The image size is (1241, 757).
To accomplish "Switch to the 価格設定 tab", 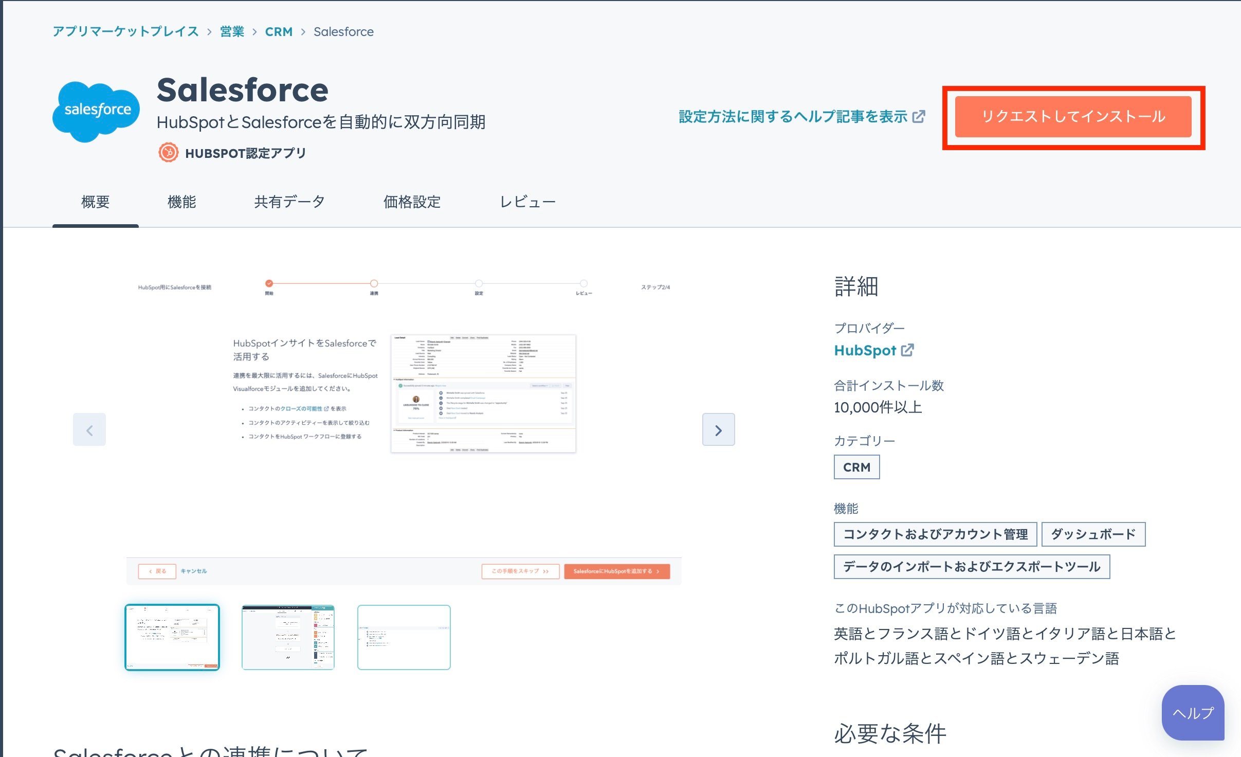I will tap(412, 202).
